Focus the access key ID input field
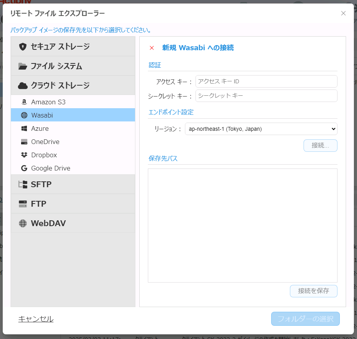Image resolution: width=357 pixels, height=339 pixels. point(266,81)
